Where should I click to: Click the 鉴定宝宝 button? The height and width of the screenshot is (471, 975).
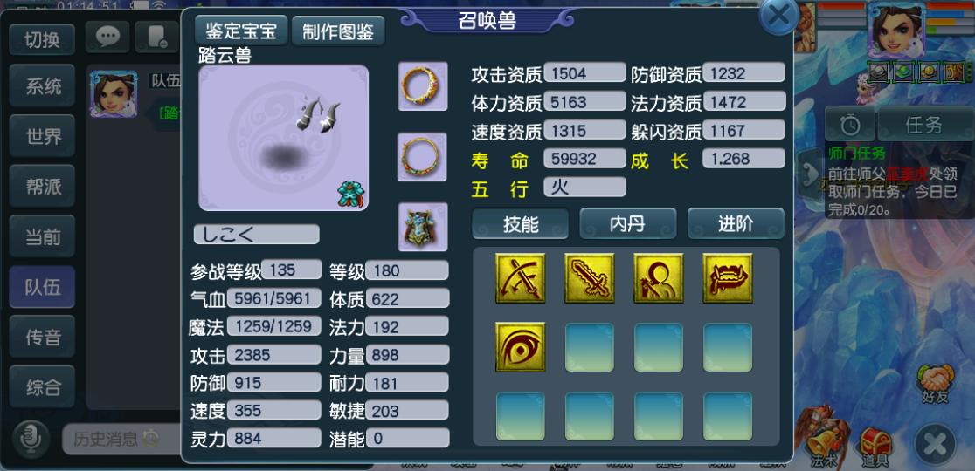241,31
